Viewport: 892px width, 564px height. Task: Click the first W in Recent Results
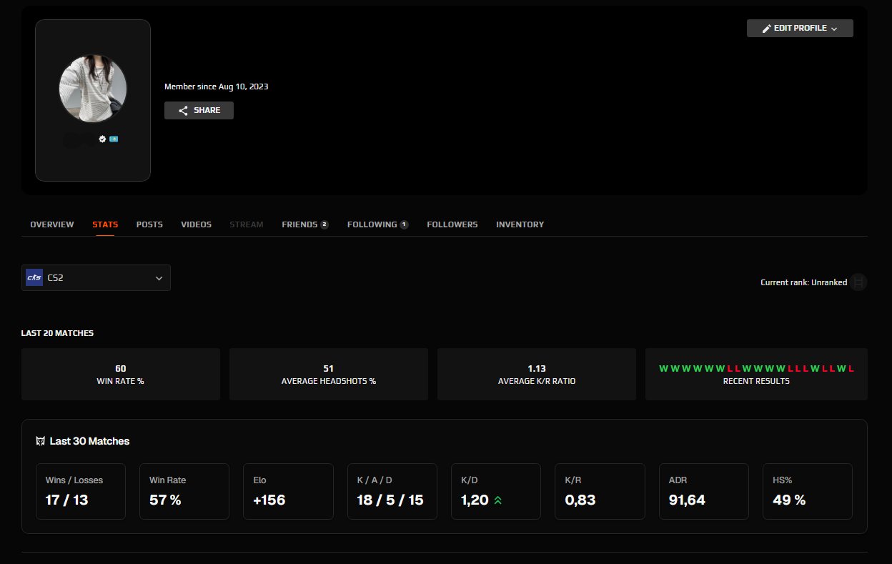tap(662, 368)
